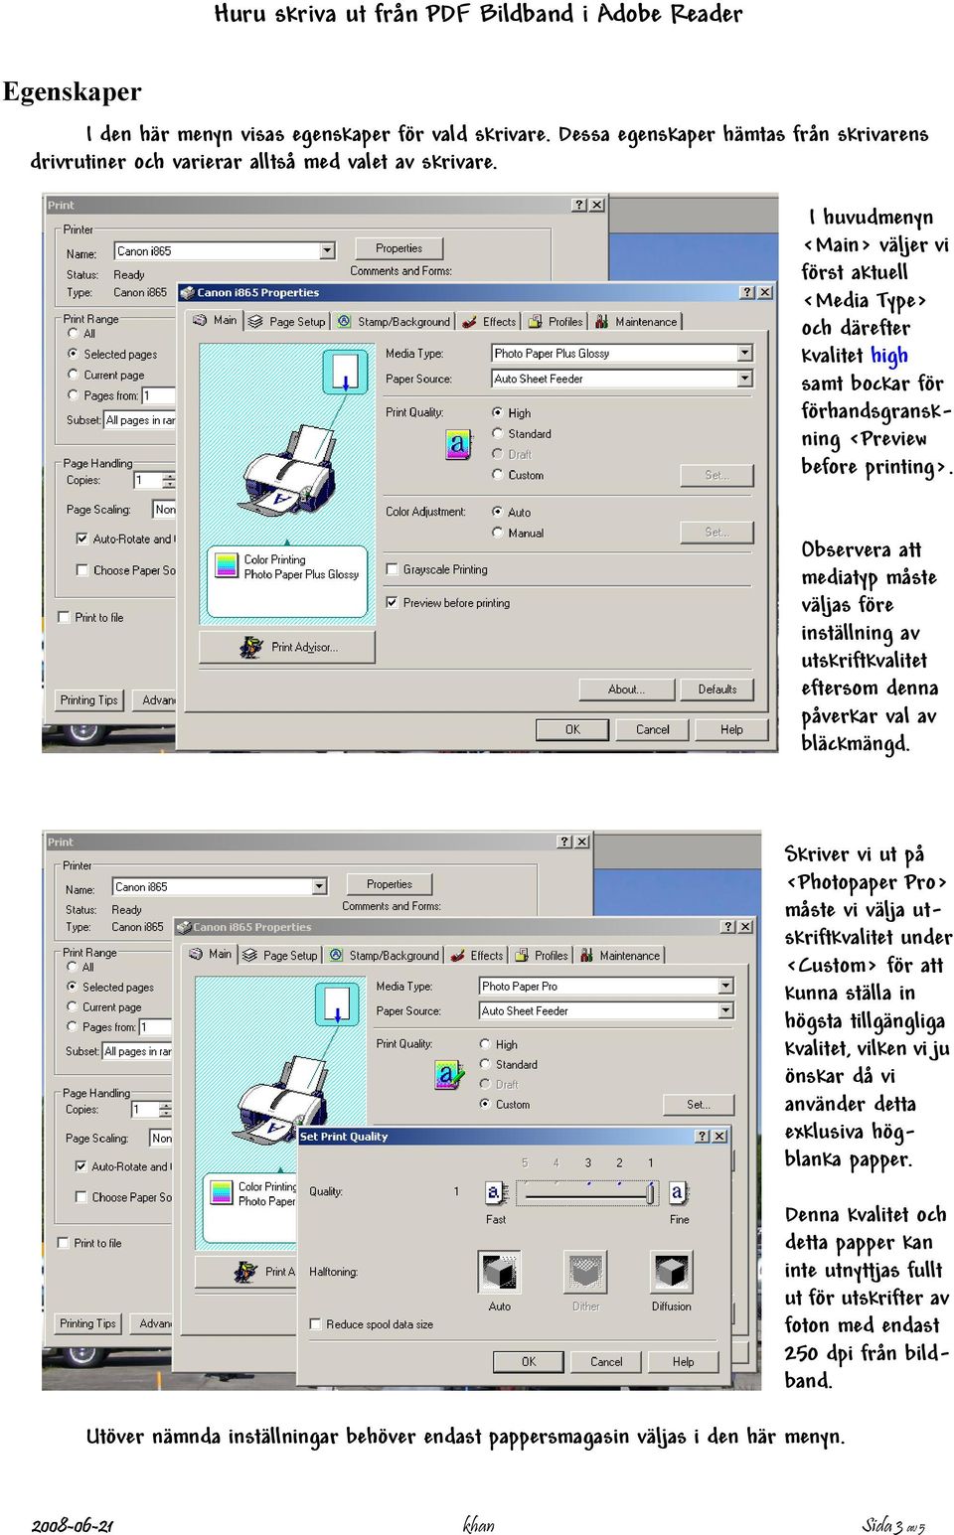Screen dimensions: 954x1535
Task: Select Dither halftoning icon
Action: 585,1272
